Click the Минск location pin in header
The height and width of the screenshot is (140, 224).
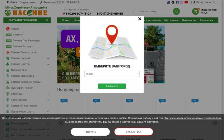point(8,2)
